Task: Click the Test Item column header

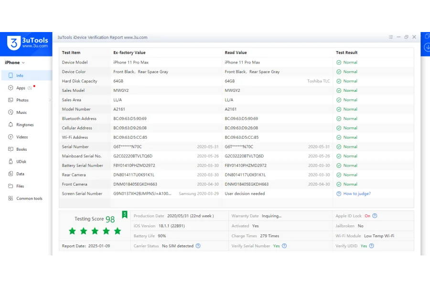Action: click(x=71, y=53)
